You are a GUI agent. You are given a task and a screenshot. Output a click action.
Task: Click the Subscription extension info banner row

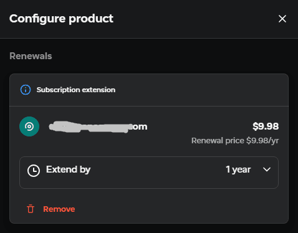coord(149,90)
